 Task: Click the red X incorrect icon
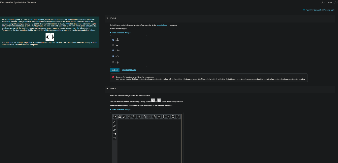click(x=113, y=77)
